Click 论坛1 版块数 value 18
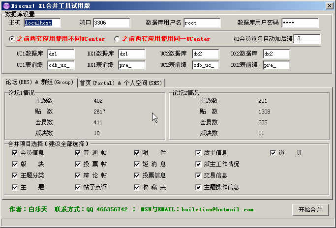 (x=96, y=133)
